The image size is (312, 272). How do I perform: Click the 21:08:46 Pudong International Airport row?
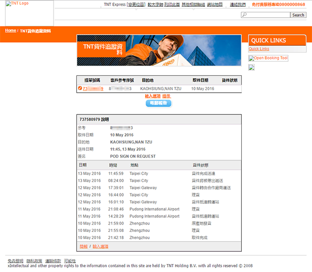pos(159,209)
